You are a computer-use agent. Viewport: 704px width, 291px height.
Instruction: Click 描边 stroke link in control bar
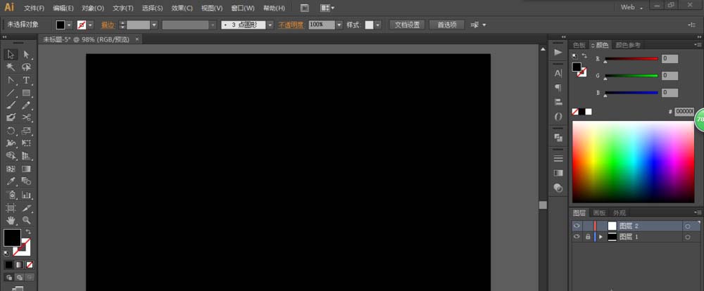click(x=108, y=25)
